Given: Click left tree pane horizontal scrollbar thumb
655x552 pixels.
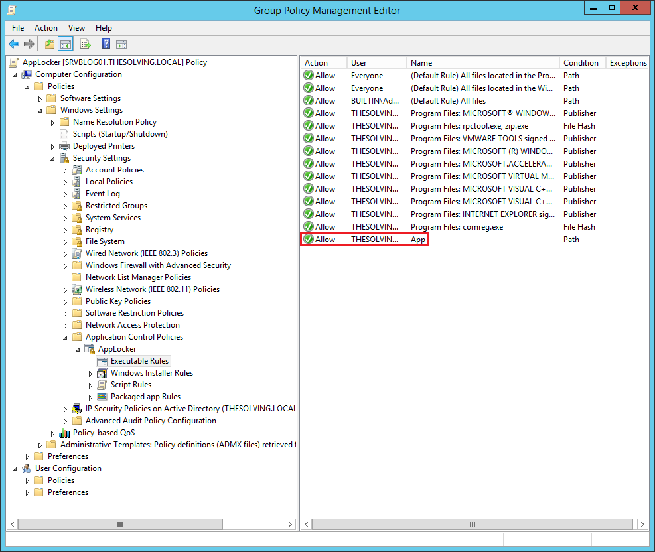Looking at the screenshot, I should pos(120,524).
